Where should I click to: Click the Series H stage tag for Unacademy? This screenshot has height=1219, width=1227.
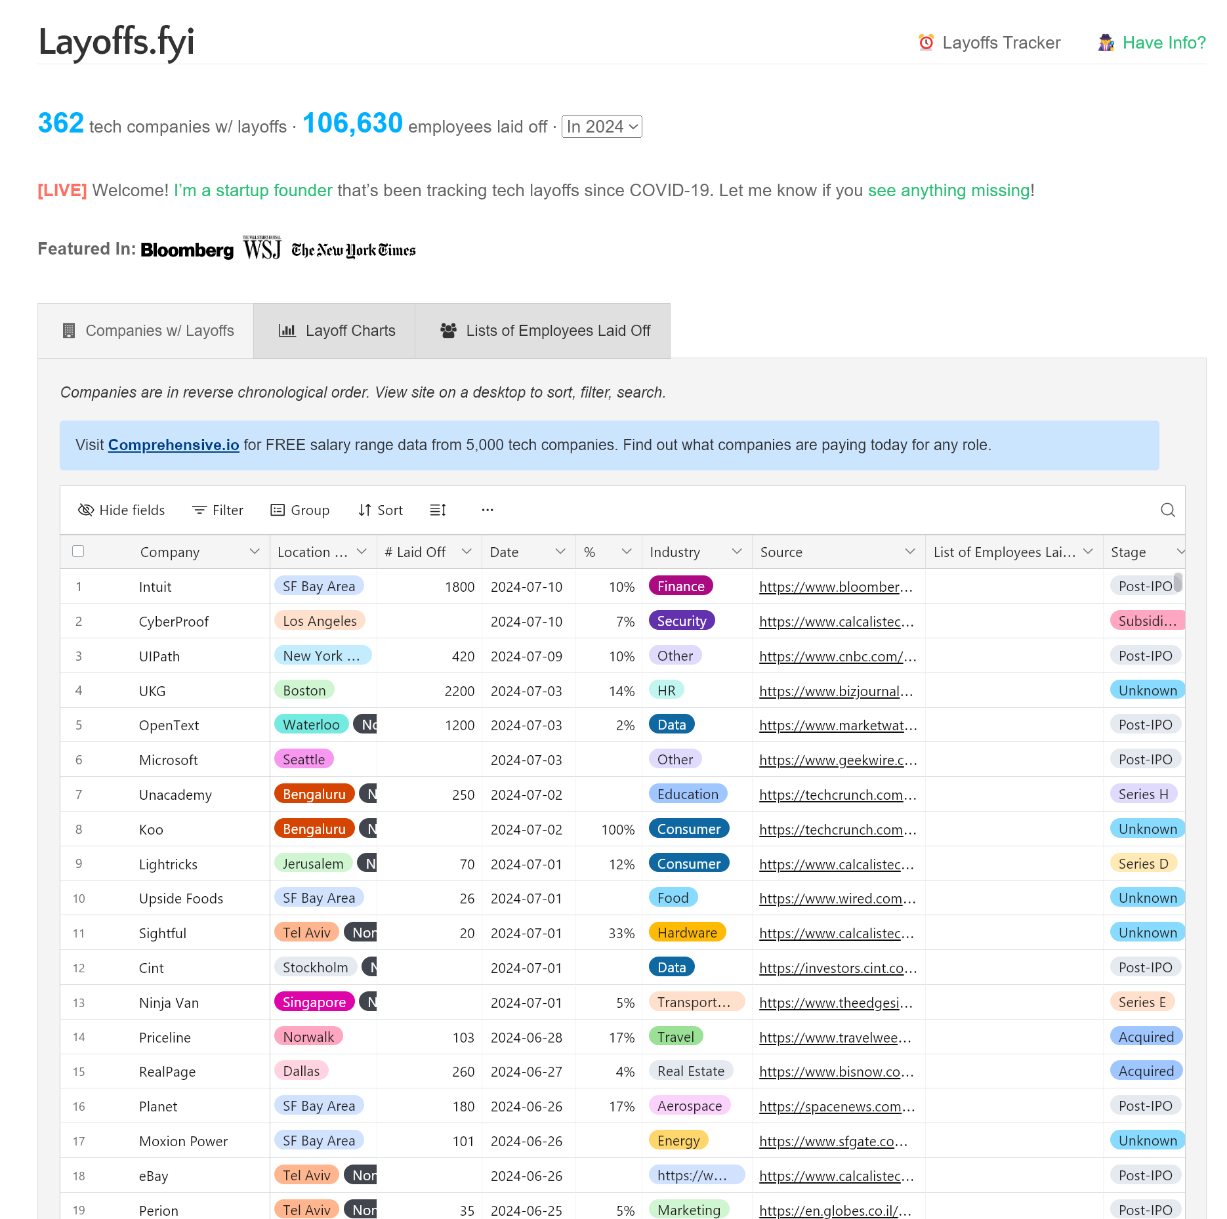(x=1144, y=795)
